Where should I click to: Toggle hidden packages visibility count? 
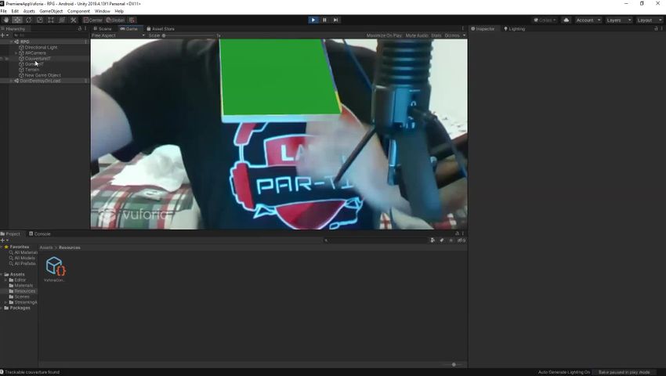461,240
